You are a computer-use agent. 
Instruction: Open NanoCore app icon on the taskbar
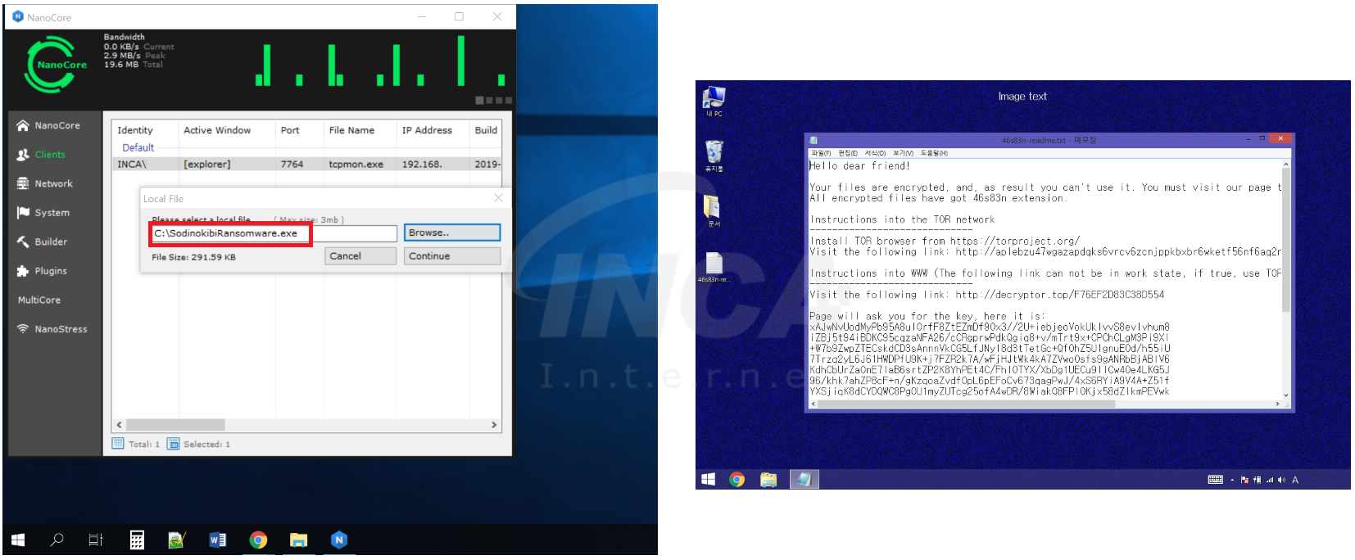pos(339,540)
